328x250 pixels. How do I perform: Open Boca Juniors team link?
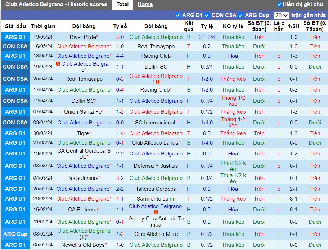pyautogui.click(x=83, y=178)
